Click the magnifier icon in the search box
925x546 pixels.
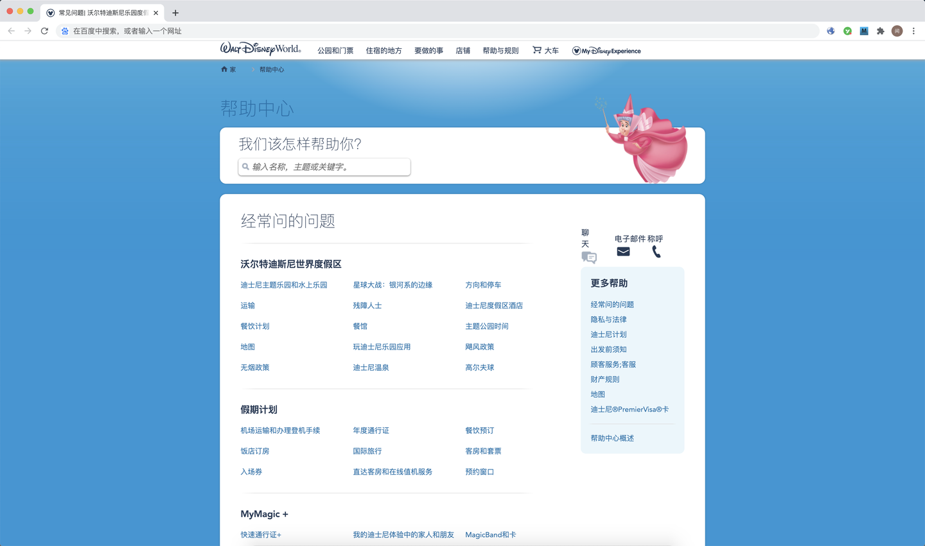[x=246, y=167]
